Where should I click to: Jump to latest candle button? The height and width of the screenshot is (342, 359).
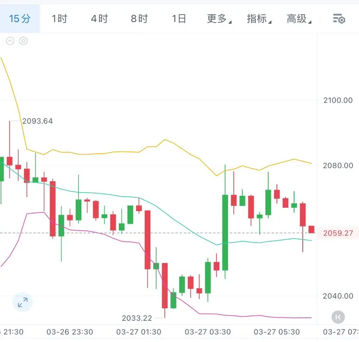338,317
